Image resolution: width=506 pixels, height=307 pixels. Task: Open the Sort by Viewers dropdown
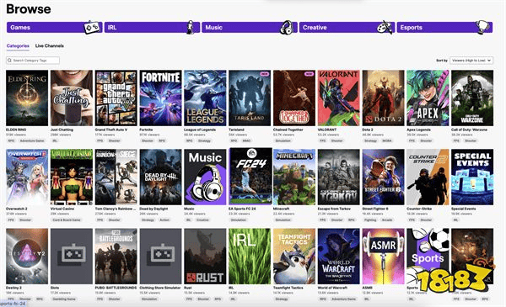(x=471, y=61)
